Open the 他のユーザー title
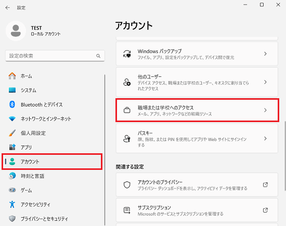Viewport: 286px width, 226px height. [x=150, y=76]
